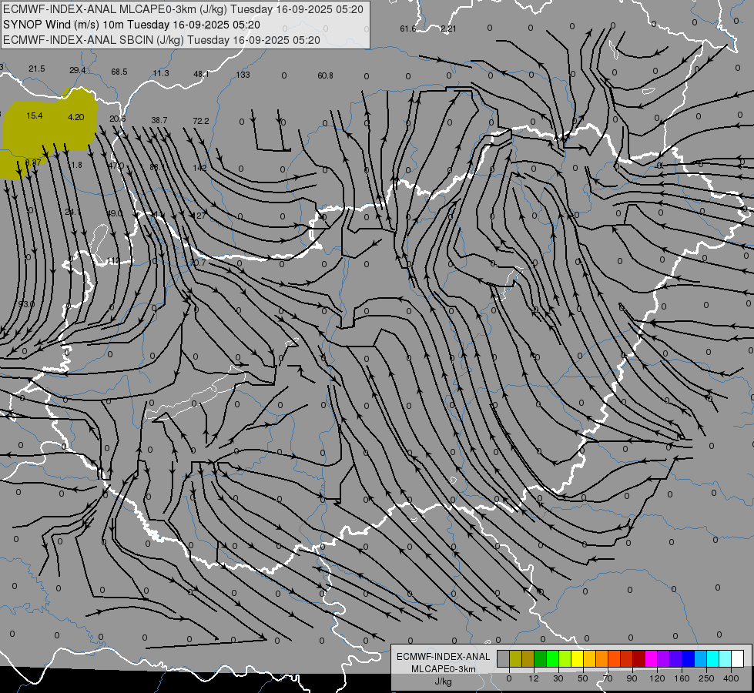Click the map value '21.5'
The height and width of the screenshot is (693, 754).
pyautogui.click(x=36, y=69)
